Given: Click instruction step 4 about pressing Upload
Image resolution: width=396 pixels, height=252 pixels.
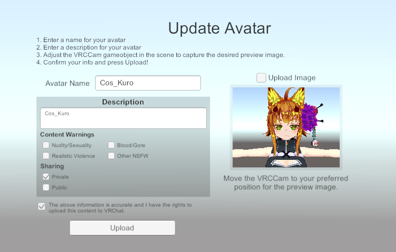Looking at the screenshot, I should tap(92, 62).
